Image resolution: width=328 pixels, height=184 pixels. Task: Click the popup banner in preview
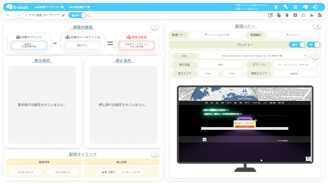(x=245, y=124)
